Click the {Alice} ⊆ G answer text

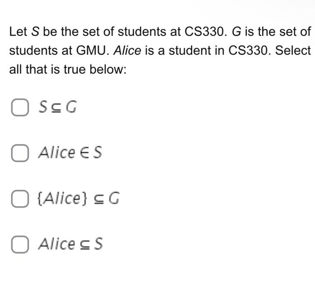(79, 198)
